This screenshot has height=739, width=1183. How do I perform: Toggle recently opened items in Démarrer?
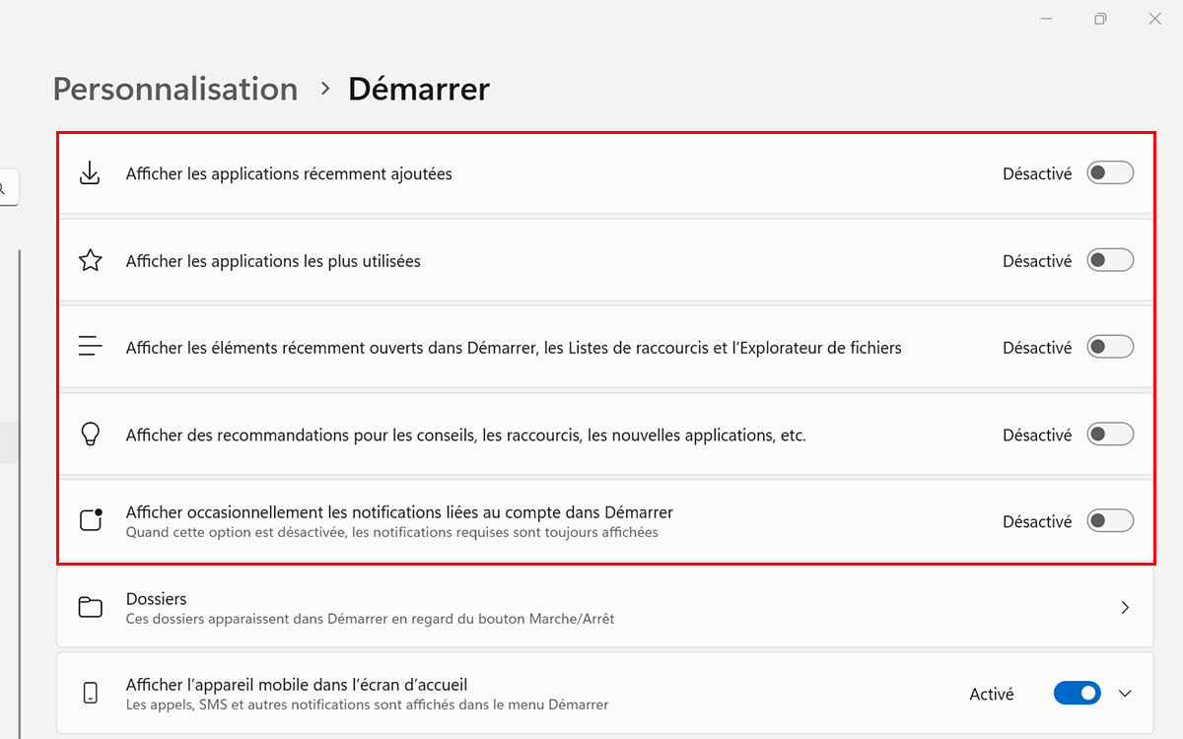click(1110, 348)
